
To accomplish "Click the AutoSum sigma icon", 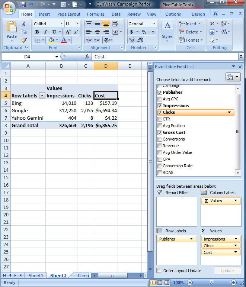I will [212, 24].
